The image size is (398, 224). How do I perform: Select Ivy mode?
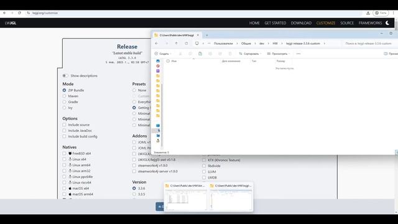coord(64,108)
